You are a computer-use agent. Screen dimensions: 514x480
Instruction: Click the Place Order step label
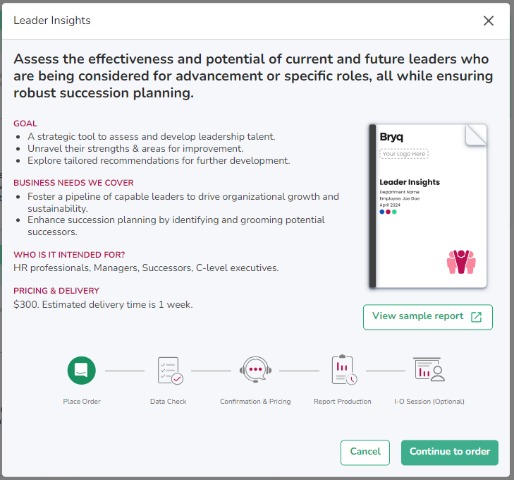(x=82, y=402)
